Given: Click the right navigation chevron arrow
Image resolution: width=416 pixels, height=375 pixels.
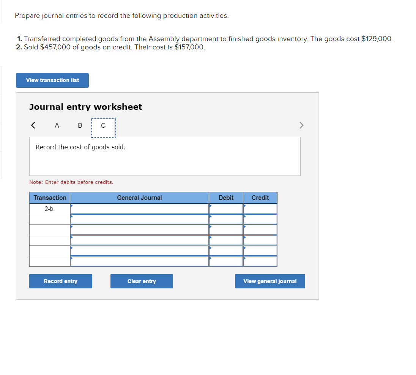Looking at the screenshot, I should pyautogui.click(x=301, y=125).
